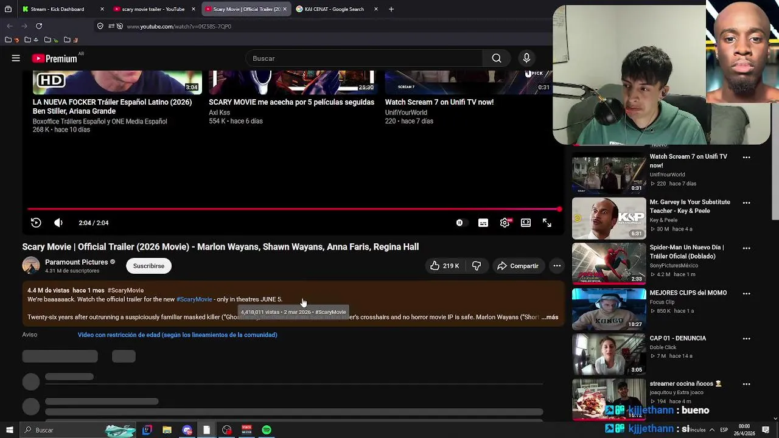Open Paramount Pictures channel name

pos(76,262)
